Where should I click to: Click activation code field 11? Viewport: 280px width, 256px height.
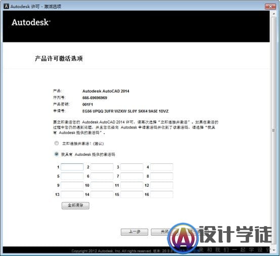click(132, 185)
